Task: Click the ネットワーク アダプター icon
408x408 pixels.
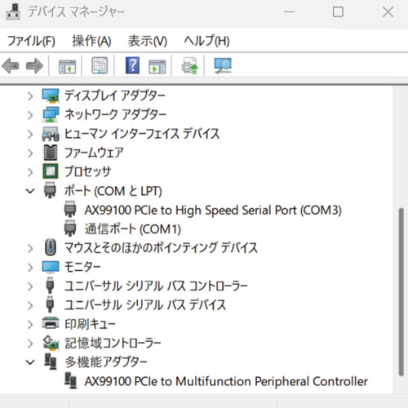Action: point(51,115)
